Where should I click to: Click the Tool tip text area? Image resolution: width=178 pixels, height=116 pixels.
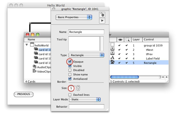pos(86,43)
